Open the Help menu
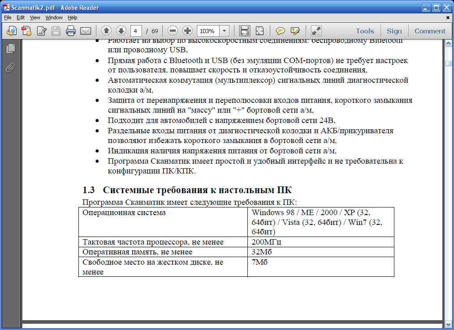Image resolution: width=454 pixels, height=330 pixels. (x=73, y=17)
